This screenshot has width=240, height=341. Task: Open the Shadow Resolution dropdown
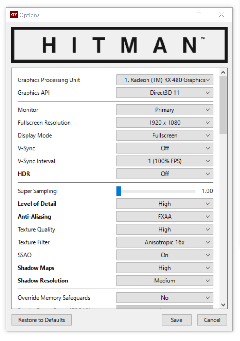[165, 281]
